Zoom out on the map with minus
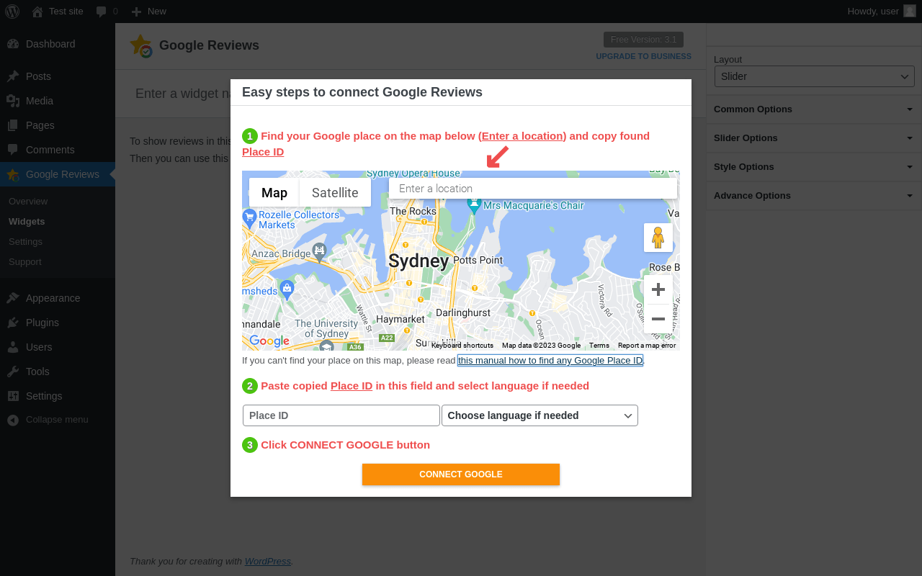This screenshot has width=922, height=576. click(x=658, y=319)
